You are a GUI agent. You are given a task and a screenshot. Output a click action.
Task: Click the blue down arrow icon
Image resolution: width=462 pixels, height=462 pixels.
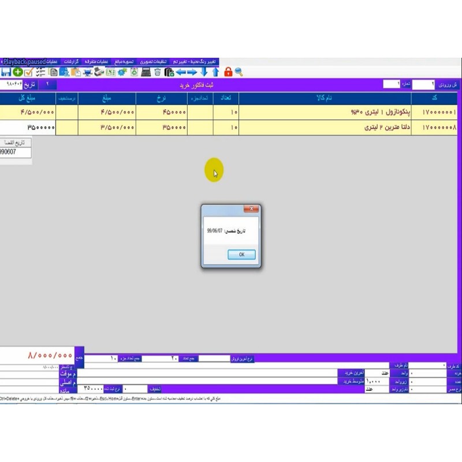[x=204, y=72]
